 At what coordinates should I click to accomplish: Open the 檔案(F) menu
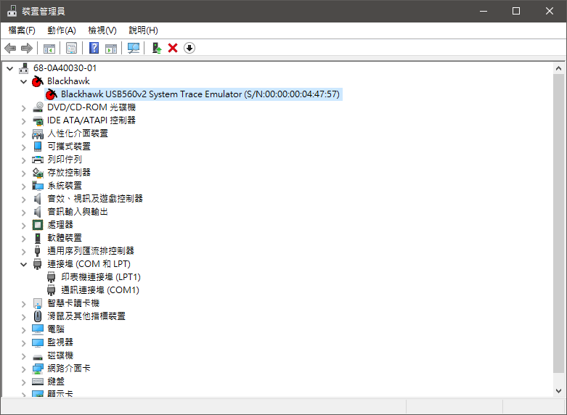[x=22, y=30]
